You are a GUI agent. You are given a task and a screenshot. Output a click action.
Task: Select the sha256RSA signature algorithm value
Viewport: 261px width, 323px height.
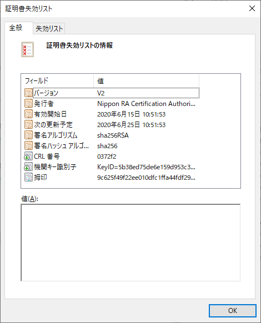pos(113,135)
